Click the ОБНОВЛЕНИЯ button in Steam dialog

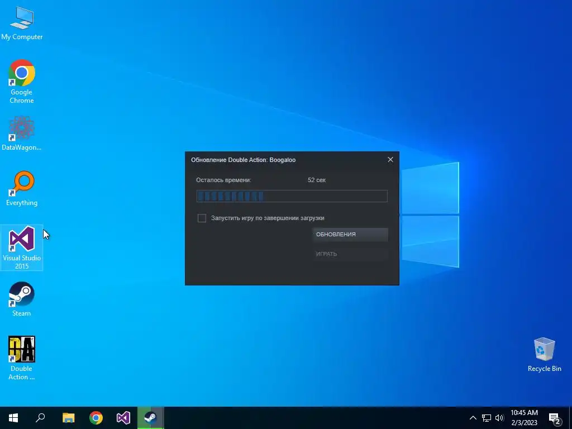tap(350, 235)
